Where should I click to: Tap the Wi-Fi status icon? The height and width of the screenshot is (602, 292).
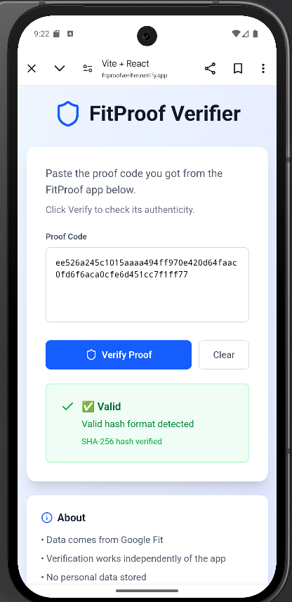coord(237,34)
